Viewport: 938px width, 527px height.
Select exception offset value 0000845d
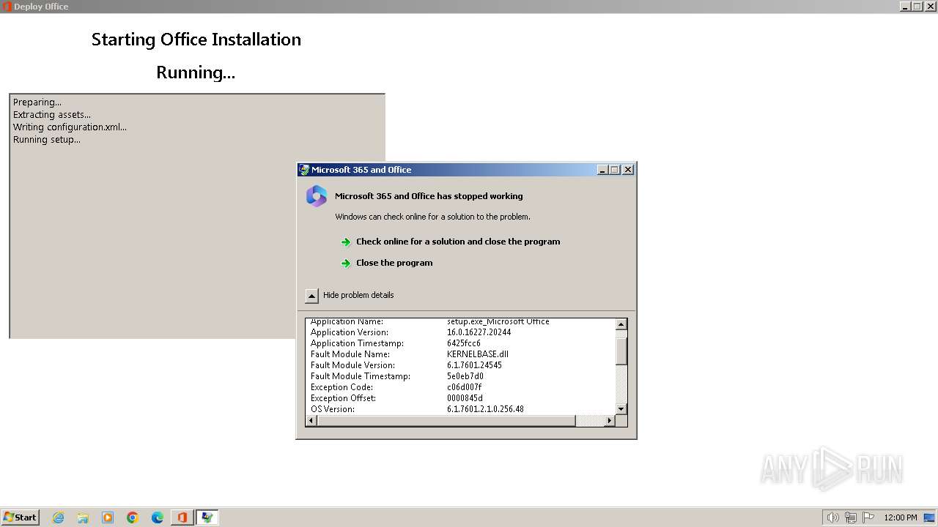click(465, 398)
